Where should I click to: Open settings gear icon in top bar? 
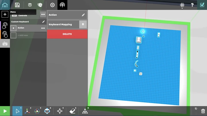point(52,5)
